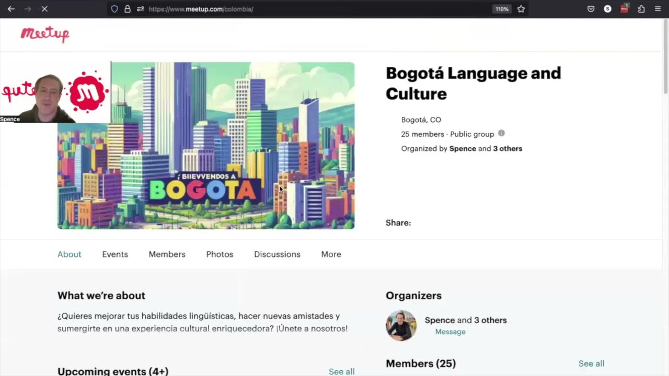The height and width of the screenshot is (376, 669).
Task: Click the info icon next to Public group
Action: [501, 133]
